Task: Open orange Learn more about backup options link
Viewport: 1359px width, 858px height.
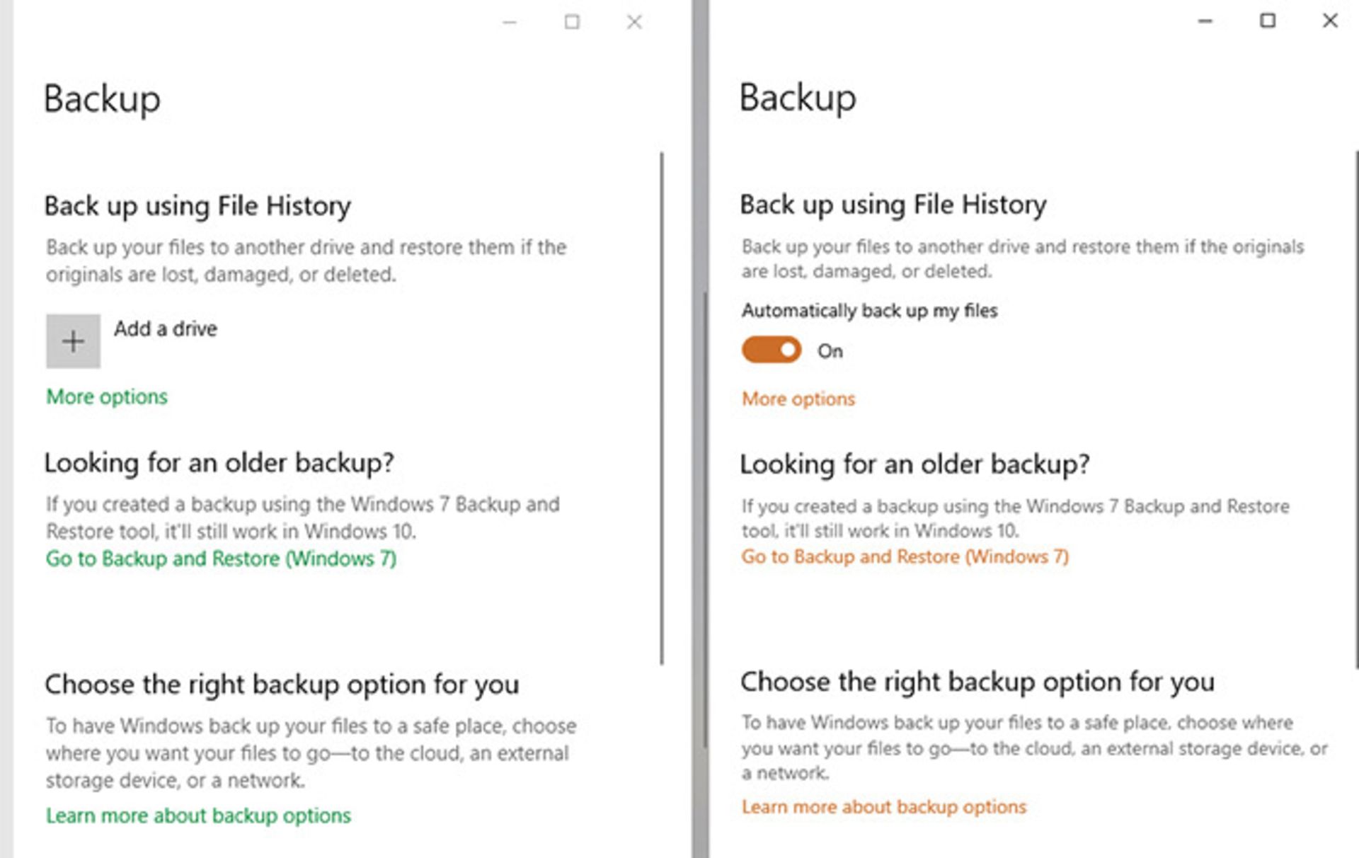Action: tap(883, 806)
